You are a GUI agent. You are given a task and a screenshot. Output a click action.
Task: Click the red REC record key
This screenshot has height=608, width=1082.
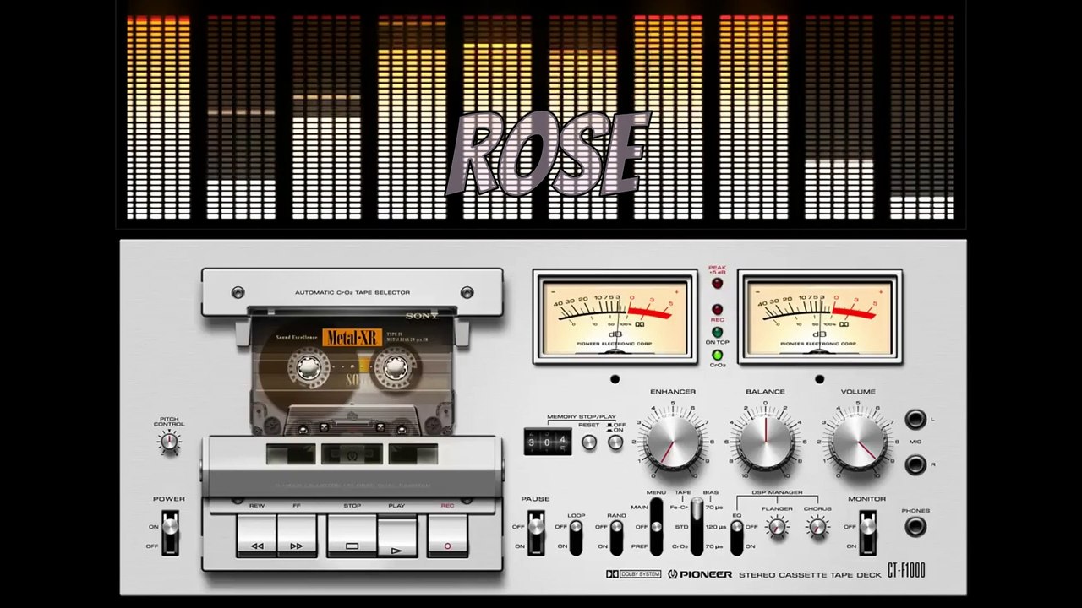[447, 535]
